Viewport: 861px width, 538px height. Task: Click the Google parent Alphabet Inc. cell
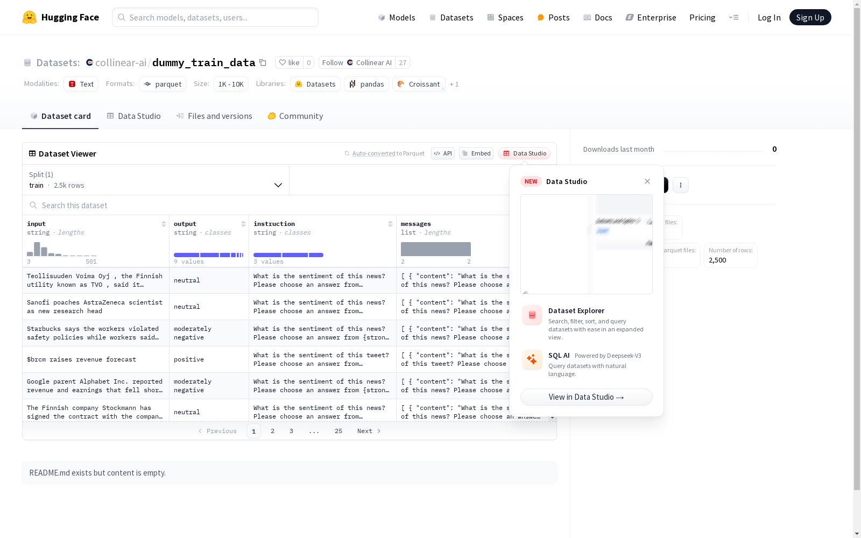click(96, 386)
